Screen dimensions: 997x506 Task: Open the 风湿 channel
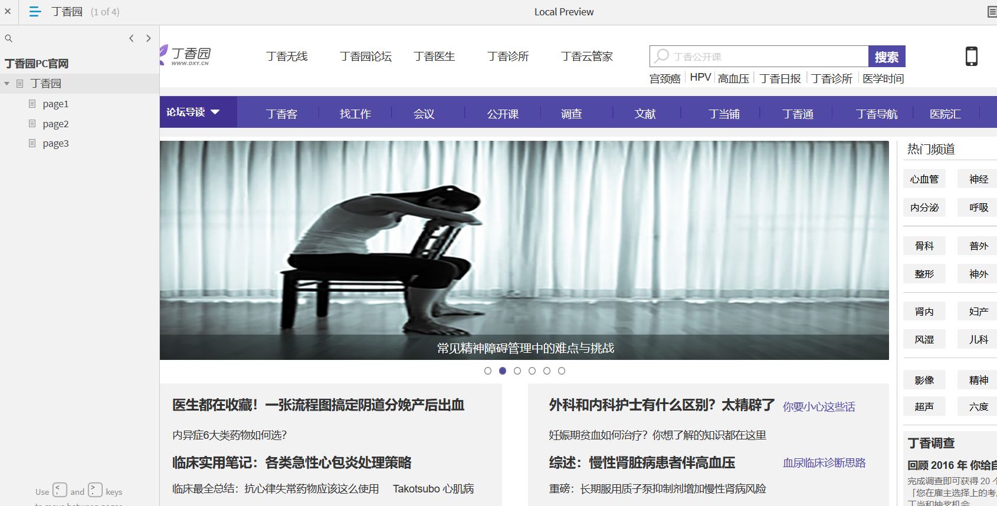(x=924, y=339)
